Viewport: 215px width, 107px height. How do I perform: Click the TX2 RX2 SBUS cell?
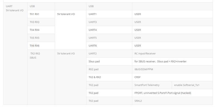pos(41,77)
